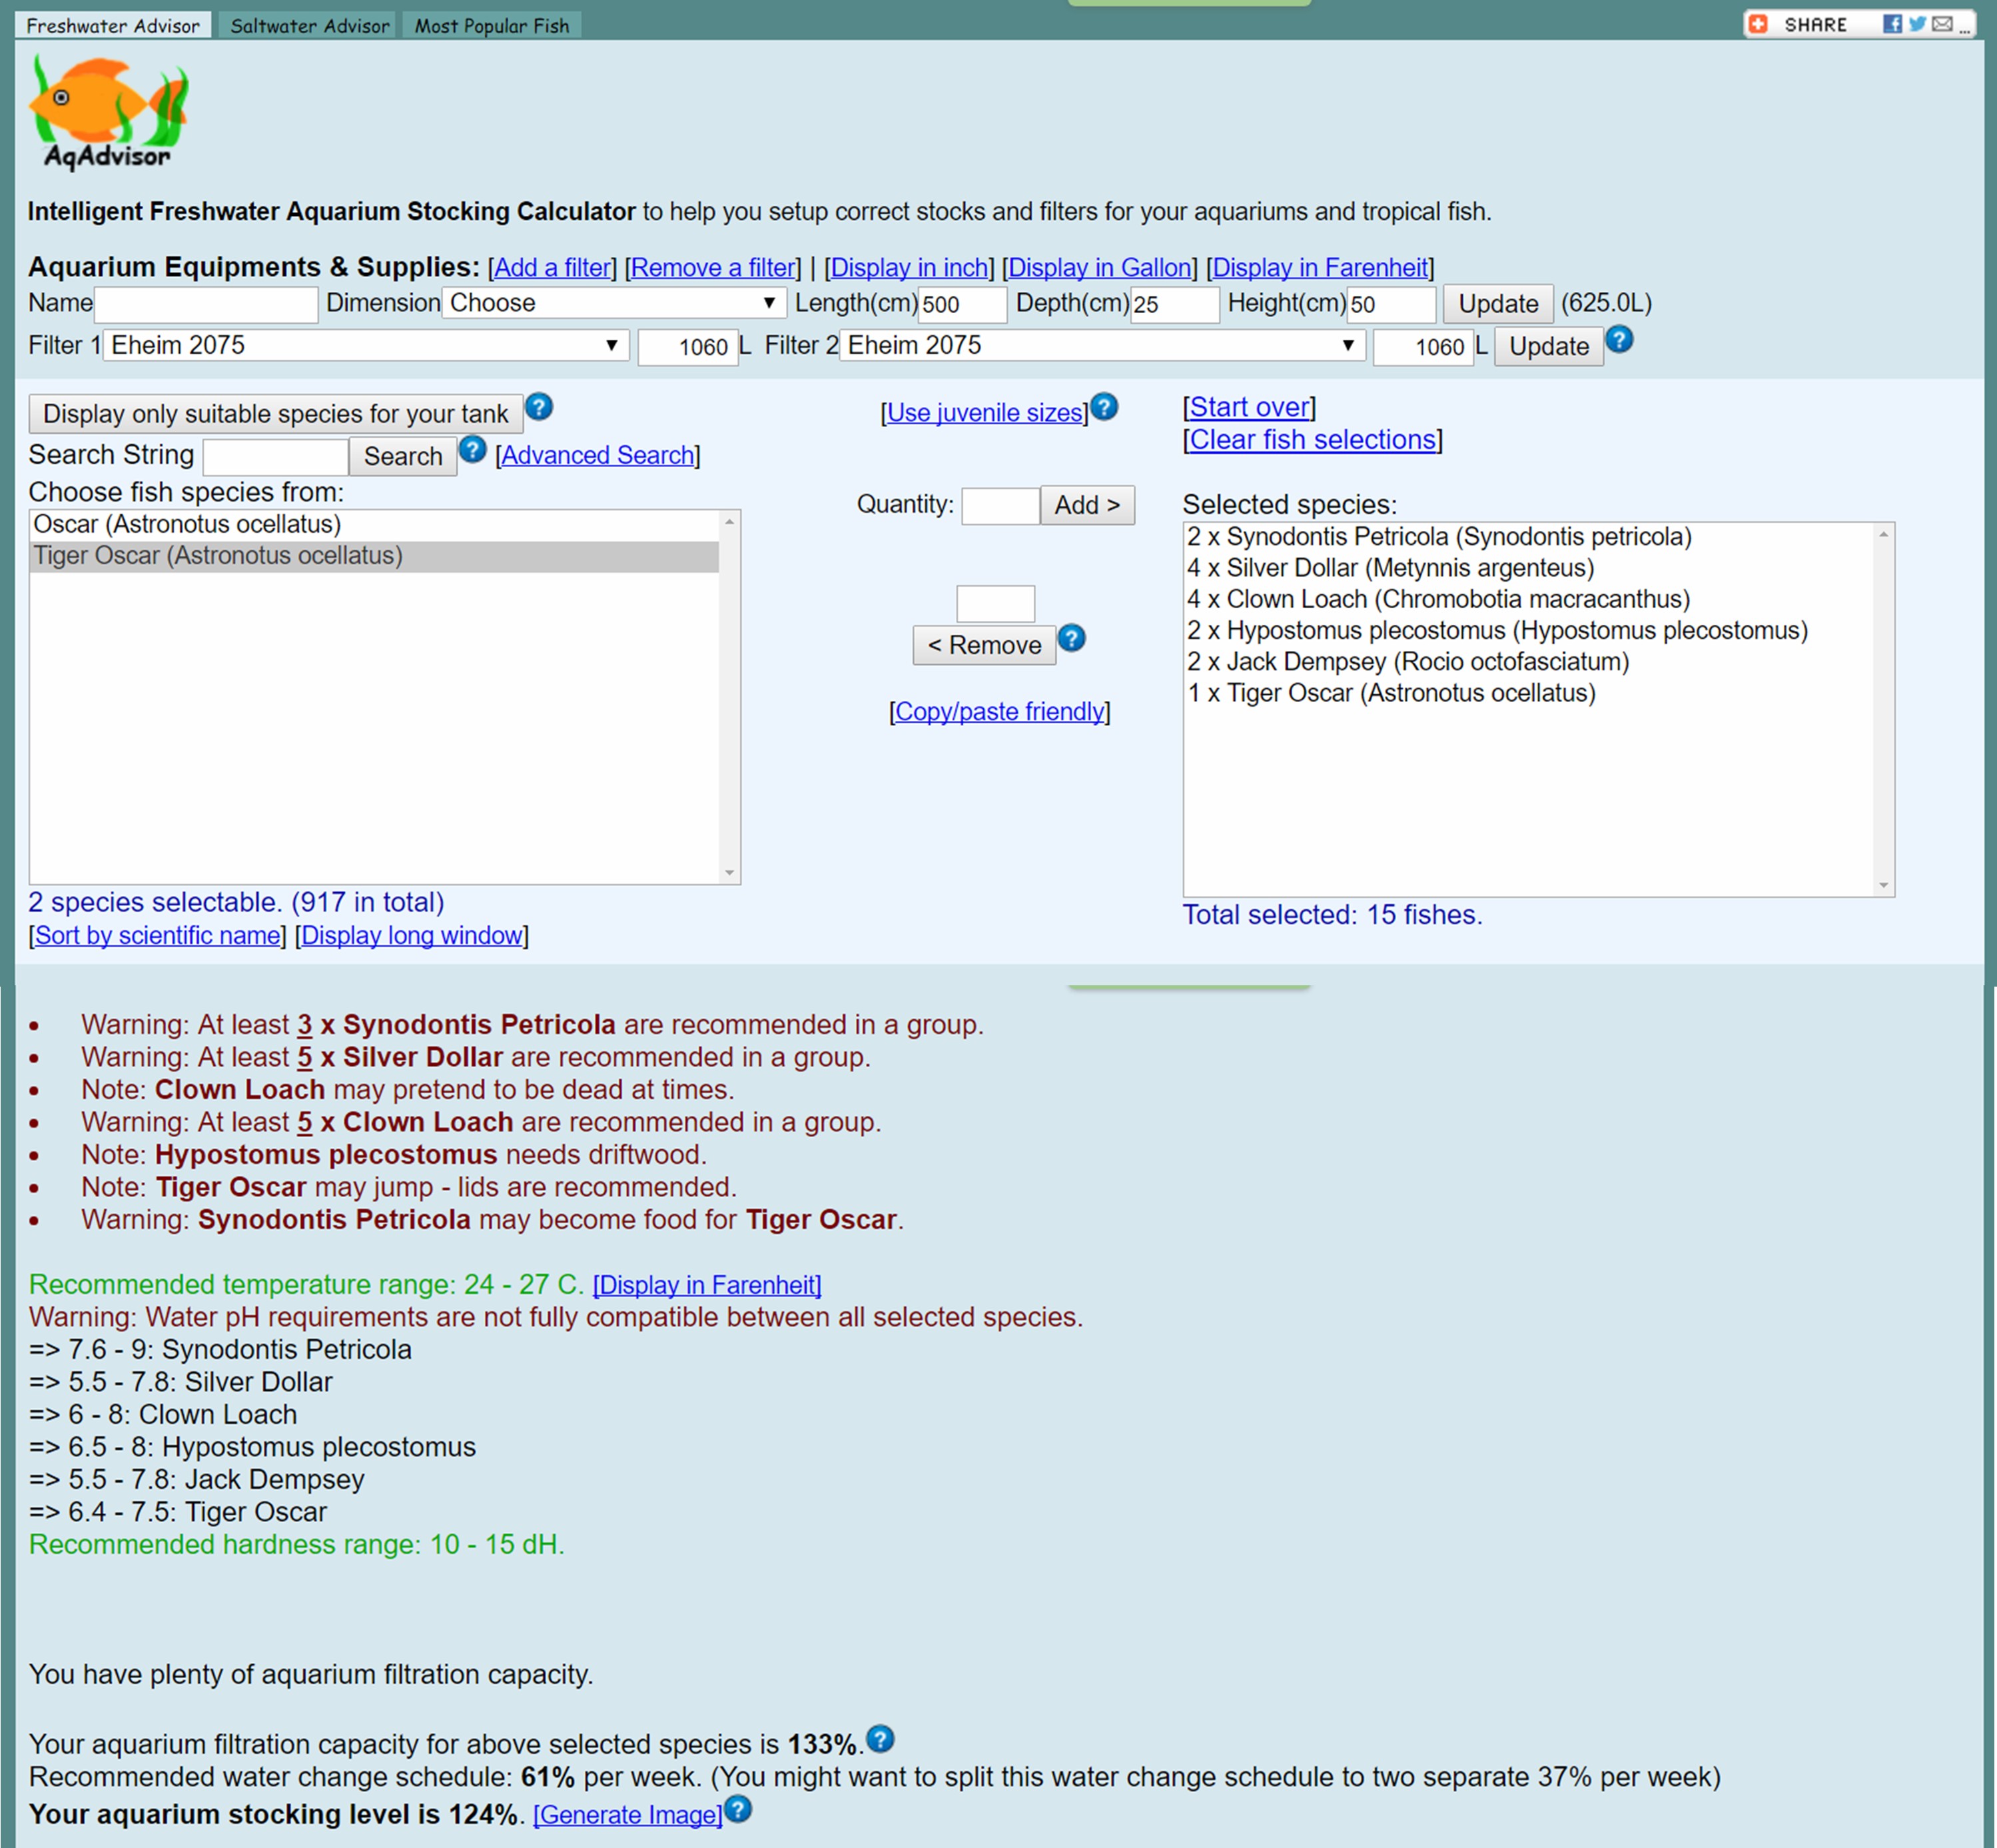Click the Search button
The width and height of the screenshot is (1997, 1848).
click(403, 457)
